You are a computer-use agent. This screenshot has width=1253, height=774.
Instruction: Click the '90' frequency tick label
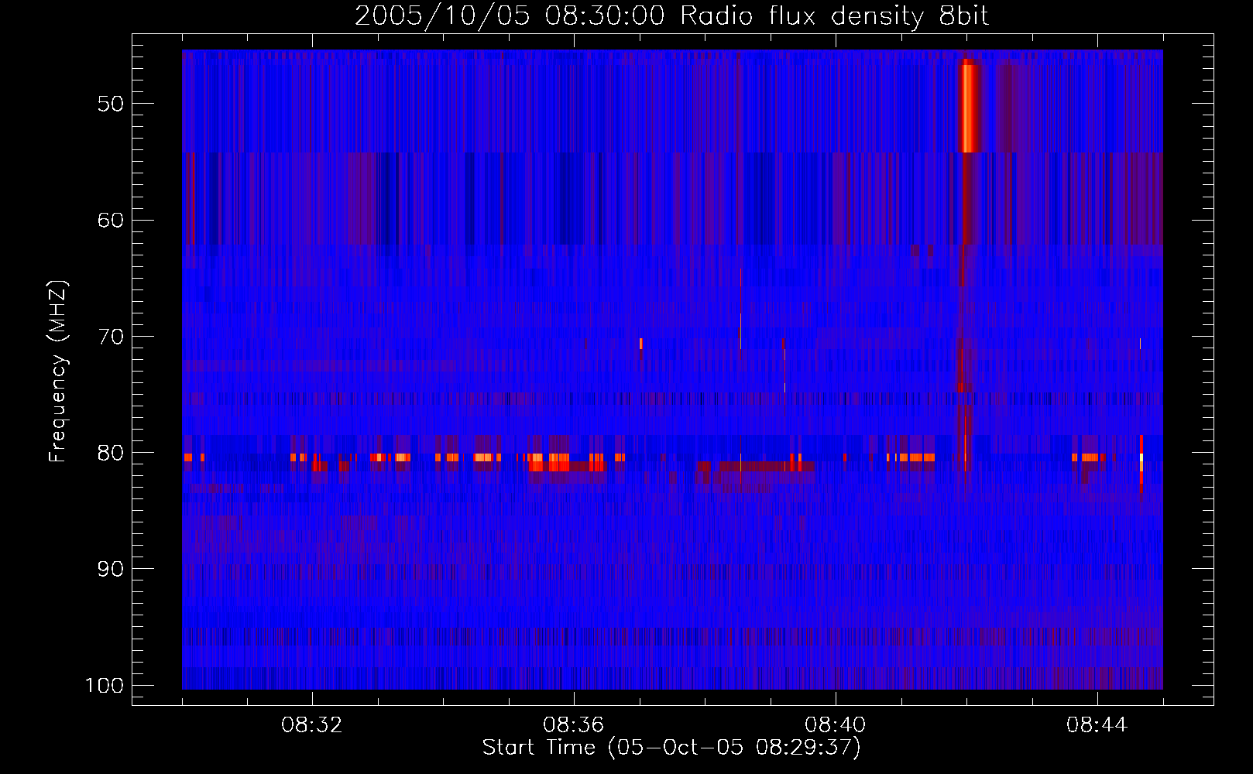click(x=111, y=569)
